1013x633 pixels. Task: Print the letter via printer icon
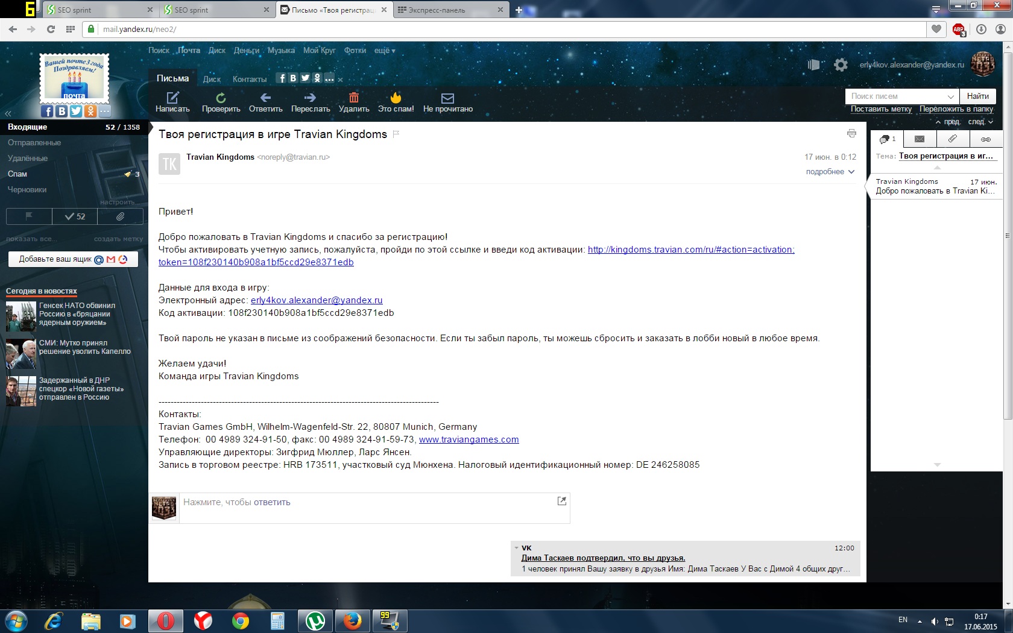(851, 133)
